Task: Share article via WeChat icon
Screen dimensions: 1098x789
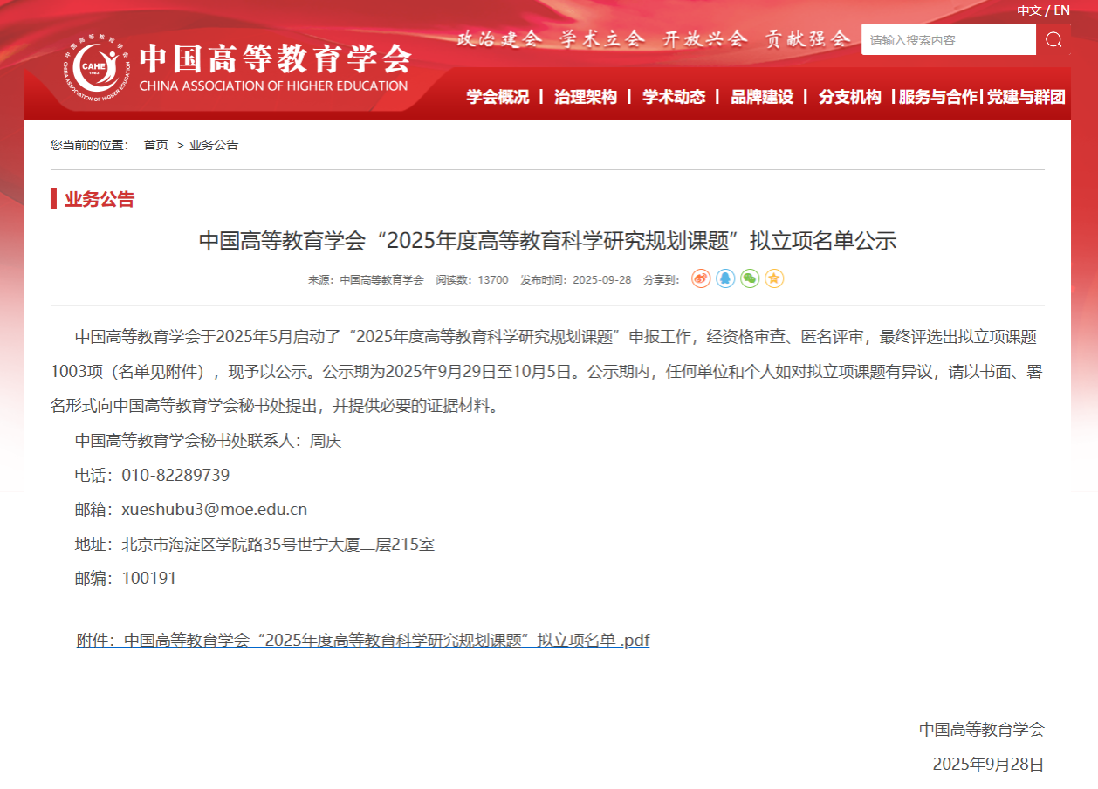Action: point(750,278)
